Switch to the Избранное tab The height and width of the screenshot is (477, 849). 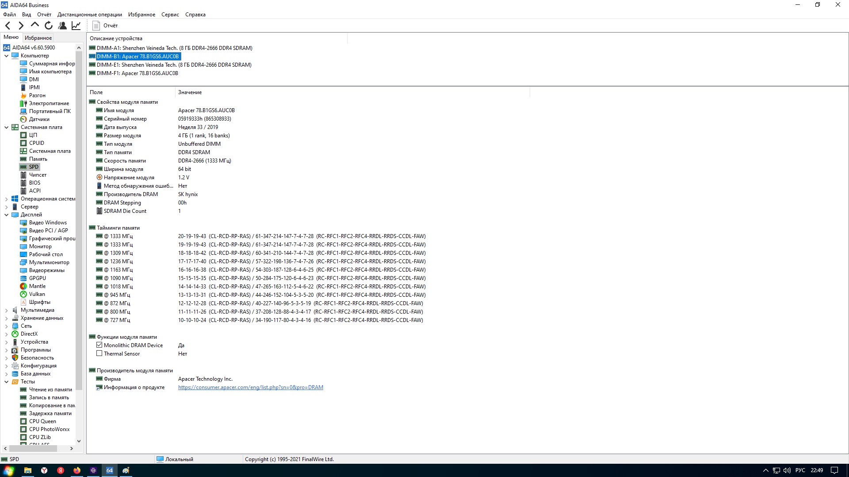click(38, 38)
